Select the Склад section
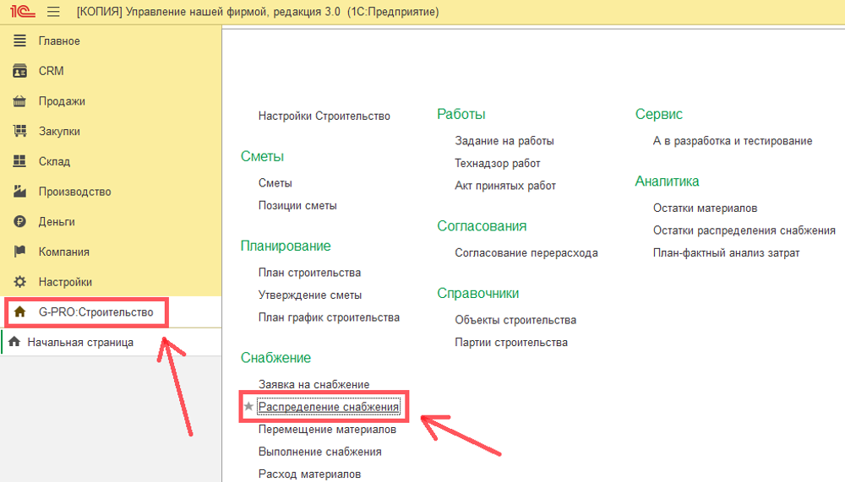The image size is (845, 482). click(x=54, y=161)
